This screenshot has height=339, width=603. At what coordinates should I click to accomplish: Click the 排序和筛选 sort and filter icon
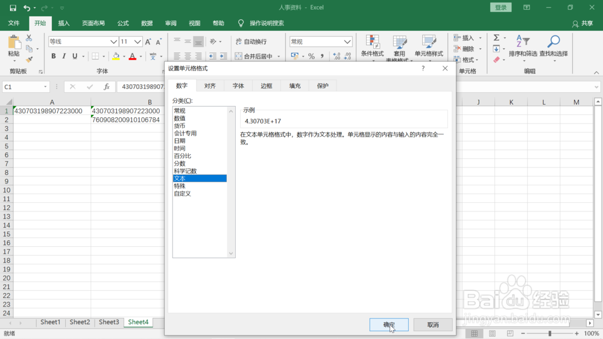[523, 41]
